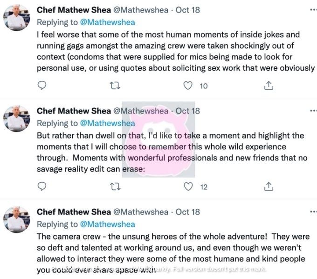
Task: Reply to the tweet about savage reality edit
Action: pyautogui.click(x=42, y=186)
